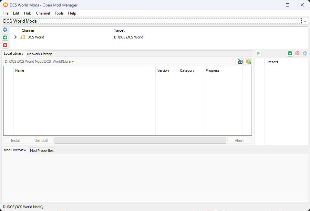The width and height of the screenshot is (310, 211).
Task: Switch to the Network Library tab
Action: [x=39, y=54]
